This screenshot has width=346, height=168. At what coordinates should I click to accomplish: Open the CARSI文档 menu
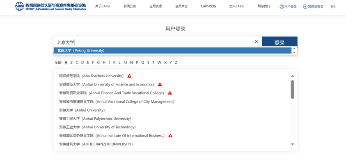[x=209, y=7]
